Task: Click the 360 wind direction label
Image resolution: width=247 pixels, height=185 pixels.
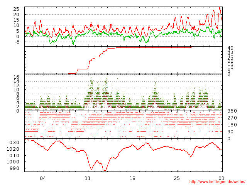Action: click(x=232, y=111)
